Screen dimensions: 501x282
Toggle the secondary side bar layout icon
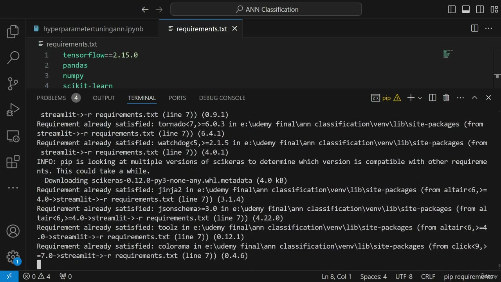[480, 9]
